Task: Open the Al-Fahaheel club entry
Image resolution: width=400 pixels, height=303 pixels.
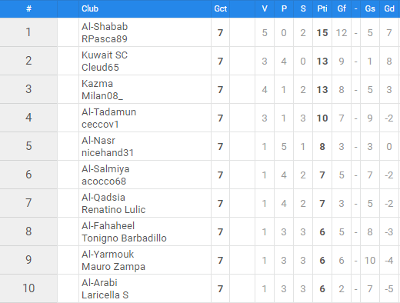Action: pos(108,226)
